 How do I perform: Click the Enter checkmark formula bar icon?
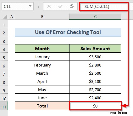[x=60, y=6]
